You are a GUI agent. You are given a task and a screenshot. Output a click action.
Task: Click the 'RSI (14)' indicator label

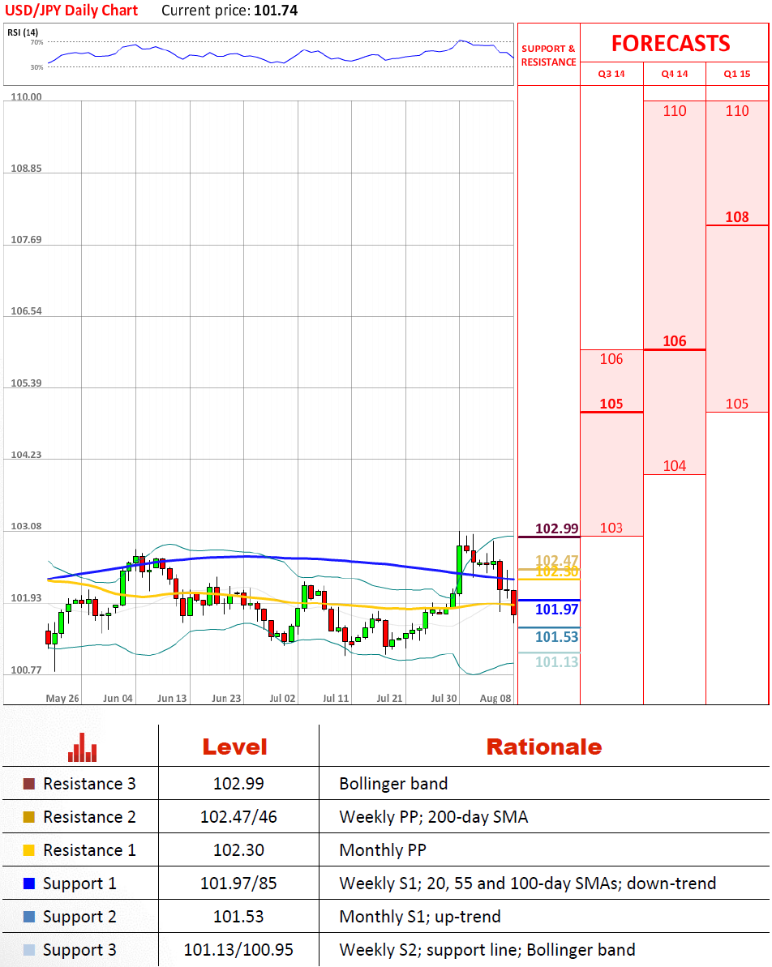(x=23, y=32)
